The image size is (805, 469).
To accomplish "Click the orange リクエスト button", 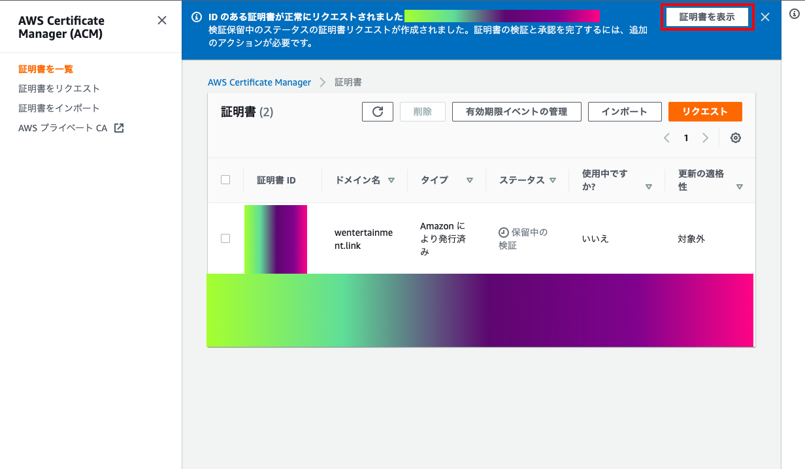I will tap(704, 112).
